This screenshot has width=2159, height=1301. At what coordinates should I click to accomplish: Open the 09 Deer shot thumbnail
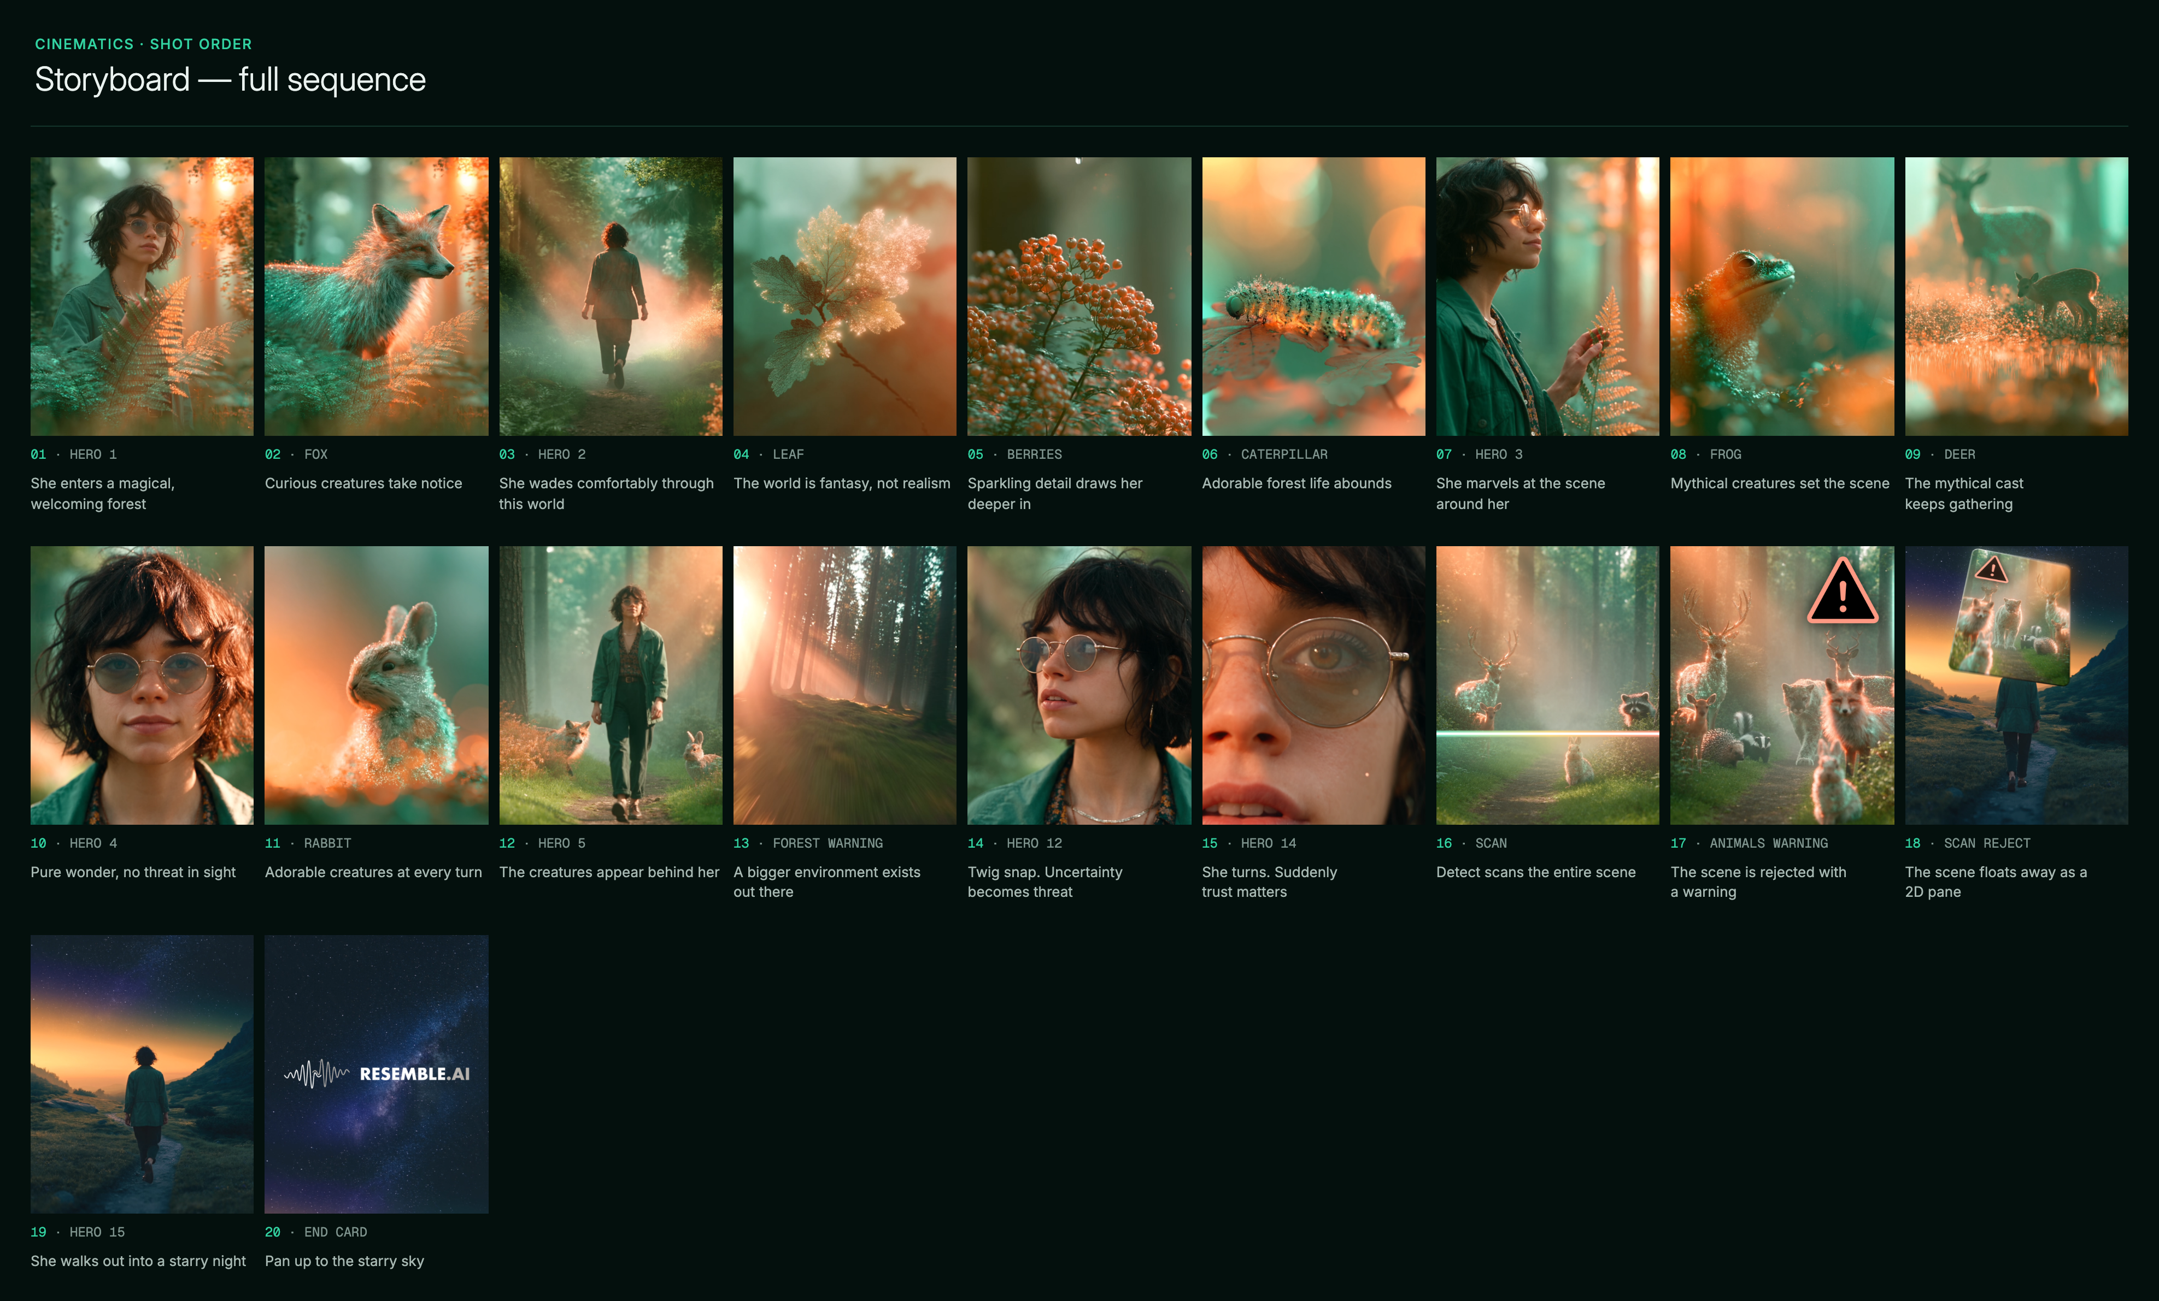(2016, 296)
